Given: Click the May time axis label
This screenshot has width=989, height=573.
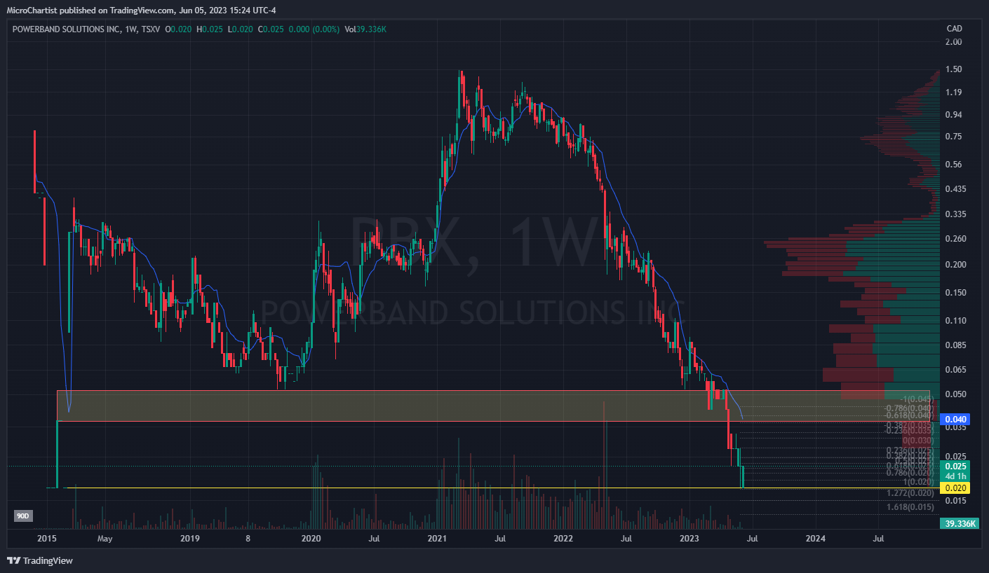Looking at the screenshot, I should (x=105, y=539).
